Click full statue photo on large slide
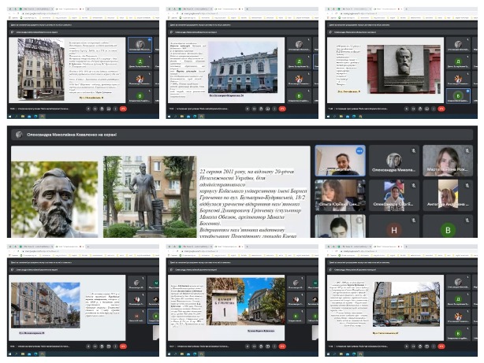Screen dimensions: 484x363 pos(150,196)
